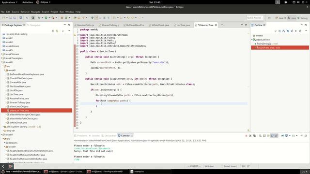Click the Save icon in toolbar
310x174 pixels.
tap(11, 18)
